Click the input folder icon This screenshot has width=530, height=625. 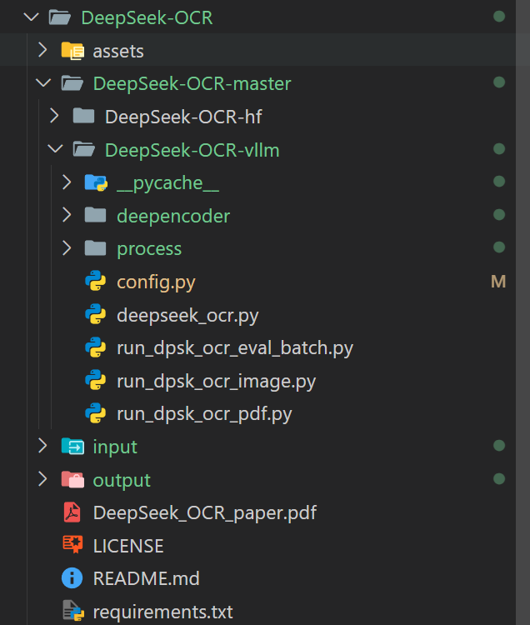(x=72, y=447)
